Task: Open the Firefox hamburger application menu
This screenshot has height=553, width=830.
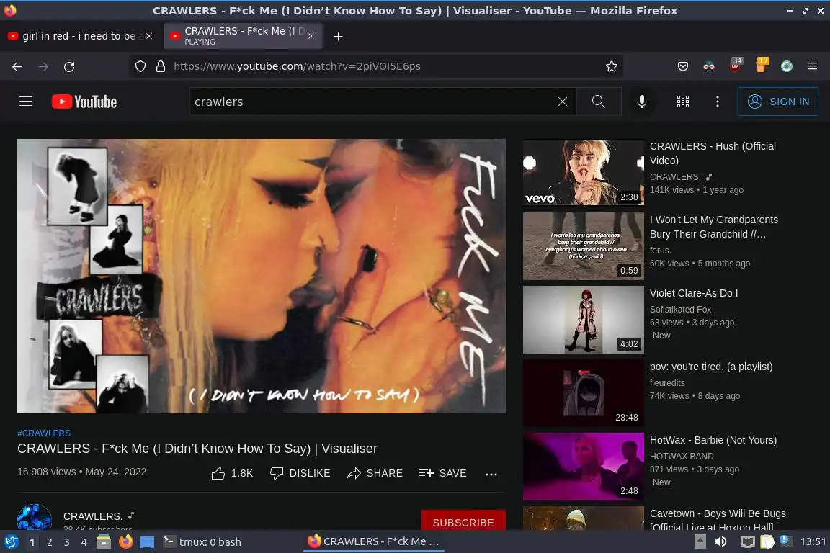Action: click(x=813, y=66)
